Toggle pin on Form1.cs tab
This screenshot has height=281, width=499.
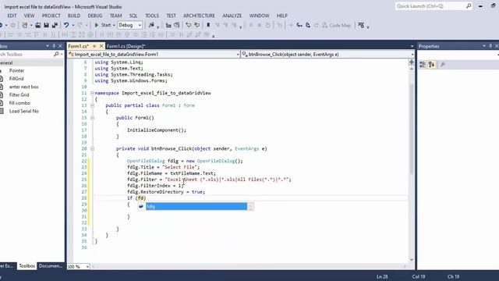94,46
